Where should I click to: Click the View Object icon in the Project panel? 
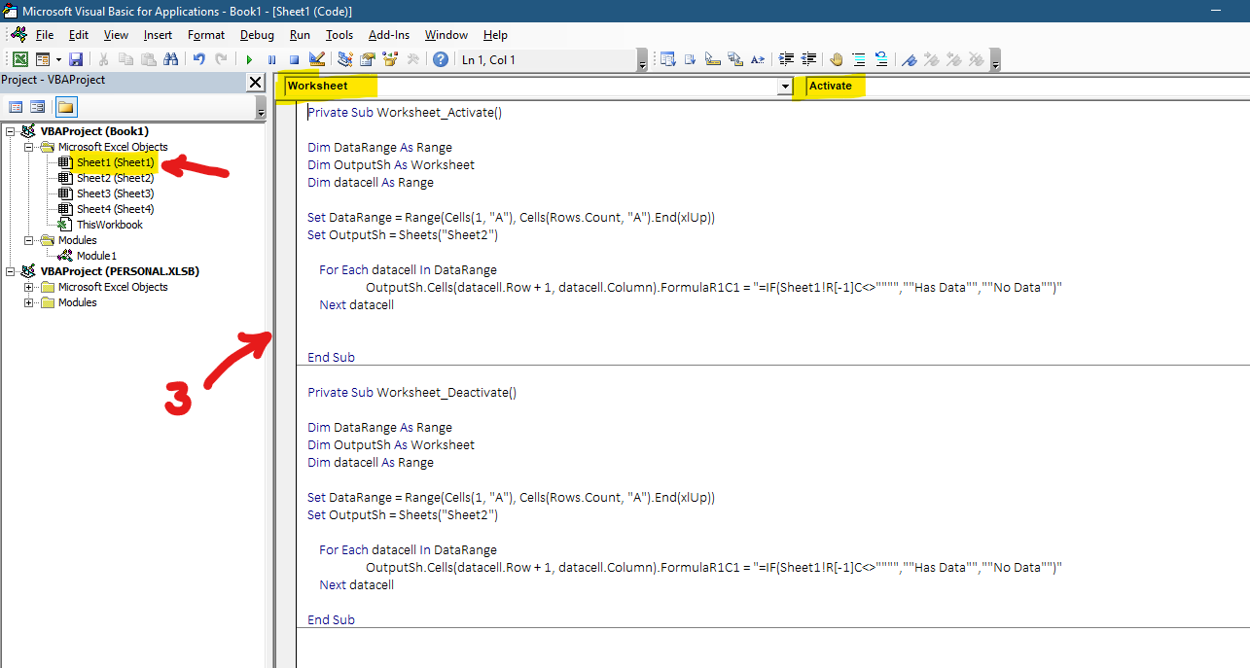(x=38, y=107)
